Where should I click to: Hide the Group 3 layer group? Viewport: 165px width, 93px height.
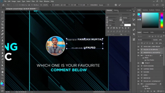(138, 63)
